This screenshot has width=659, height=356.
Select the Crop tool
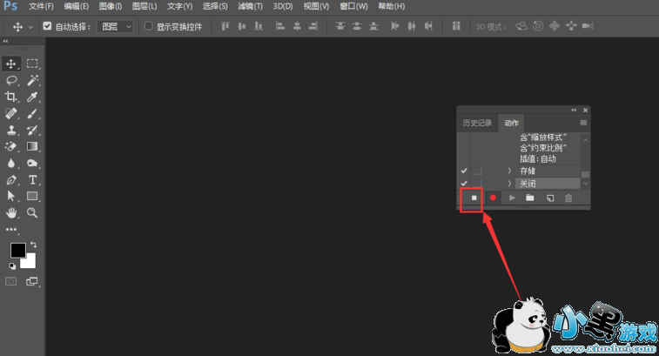pyautogui.click(x=11, y=97)
